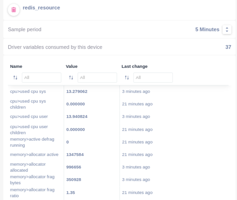Image resolution: width=237 pixels, height=200 pixels.
Task: Open the Sample period dropdown selector
Action: pos(227,29)
